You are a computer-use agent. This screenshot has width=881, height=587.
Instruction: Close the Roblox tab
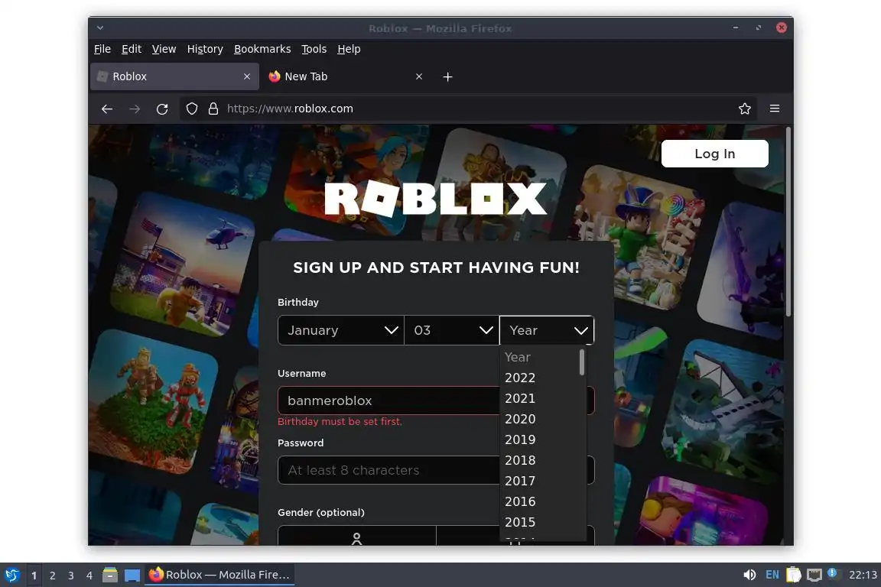(x=247, y=76)
